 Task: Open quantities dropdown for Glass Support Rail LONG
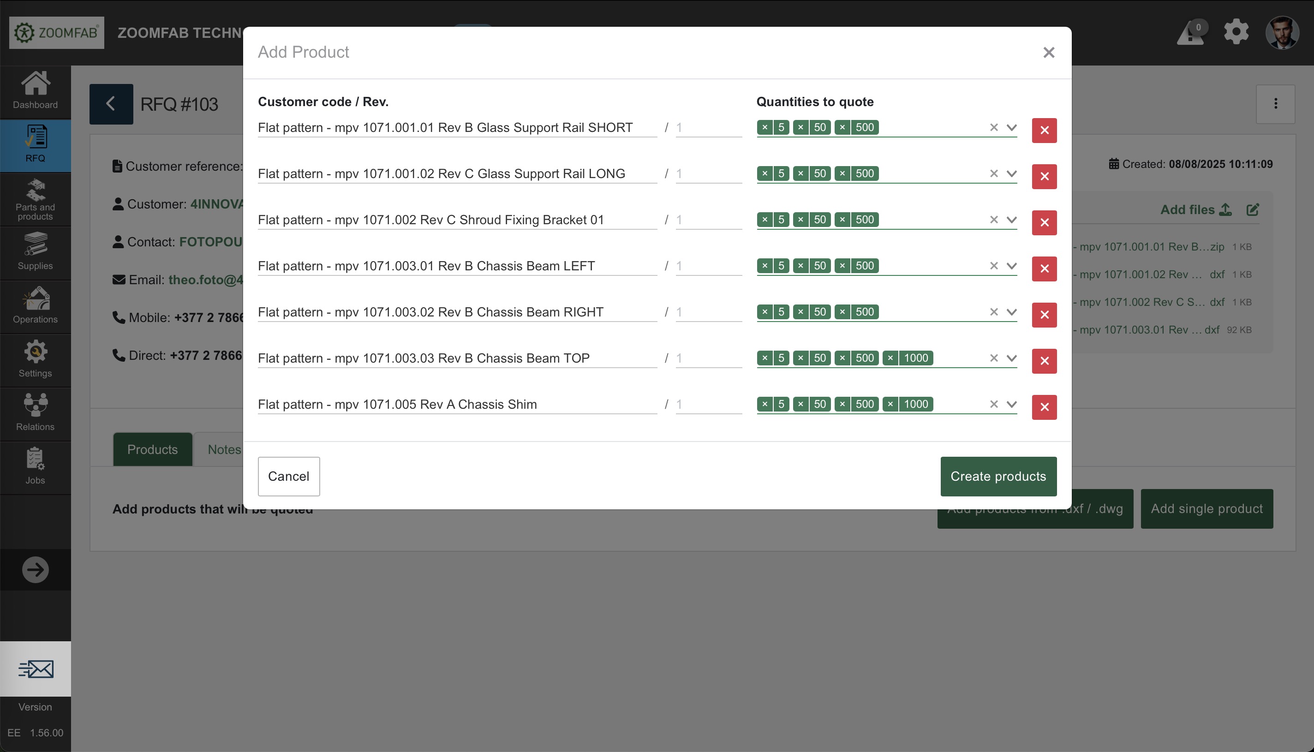tap(1011, 173)
